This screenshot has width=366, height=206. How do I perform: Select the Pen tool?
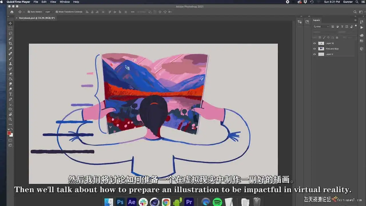pos(10,99)
